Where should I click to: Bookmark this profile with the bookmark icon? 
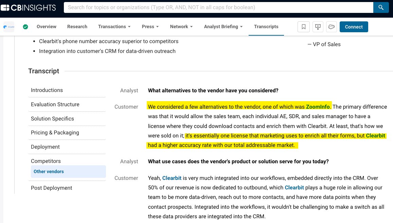304,27
